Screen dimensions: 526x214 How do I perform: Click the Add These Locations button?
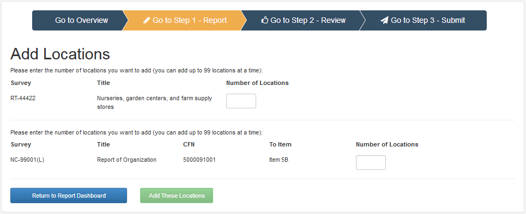[x=177, y=195]
